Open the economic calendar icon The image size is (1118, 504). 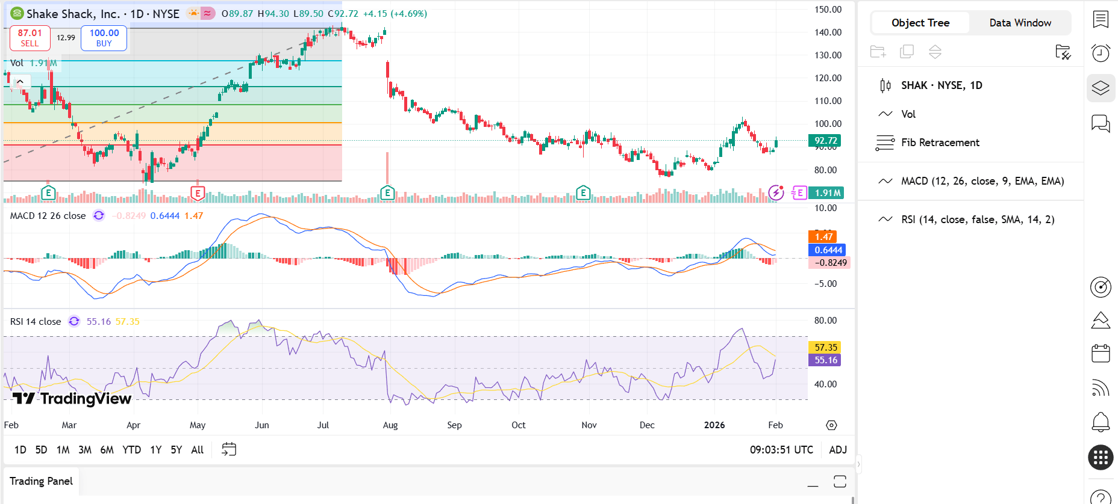pos(1101,354)
